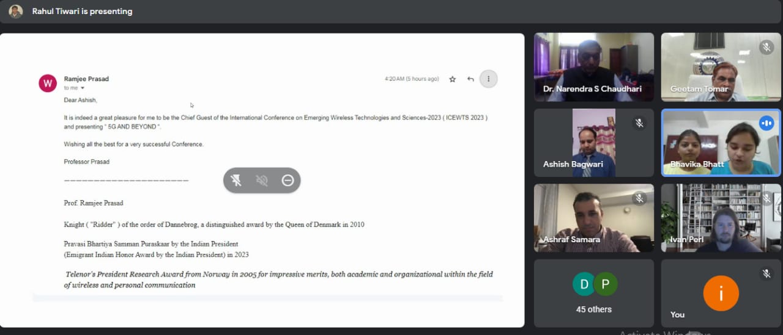Click the muted mic icon on Ashraf Samara
The width and height of the screenshot is (783, 335).
click(x=639, y=198)
